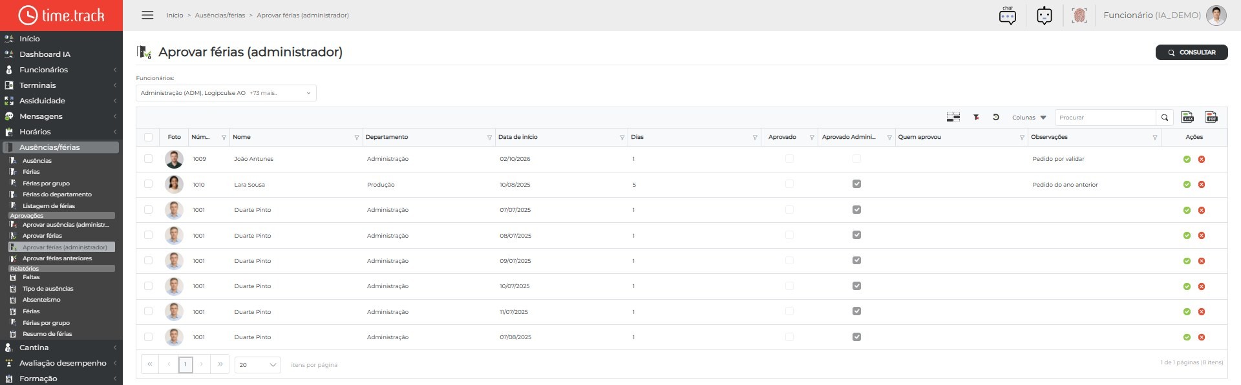Viewport: 1241px width, 385px height.
Task: Focus the Procurar search field
Action: coord(1105,118)
